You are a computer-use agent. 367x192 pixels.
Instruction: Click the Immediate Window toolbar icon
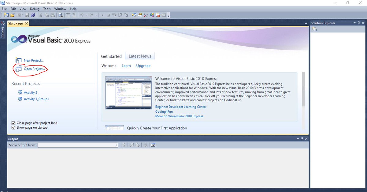164,15
